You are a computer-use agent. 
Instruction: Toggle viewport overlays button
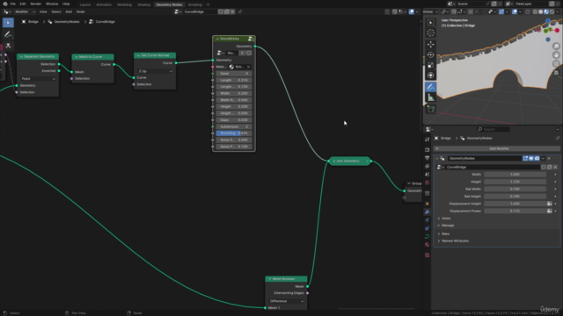pos(515,11)
